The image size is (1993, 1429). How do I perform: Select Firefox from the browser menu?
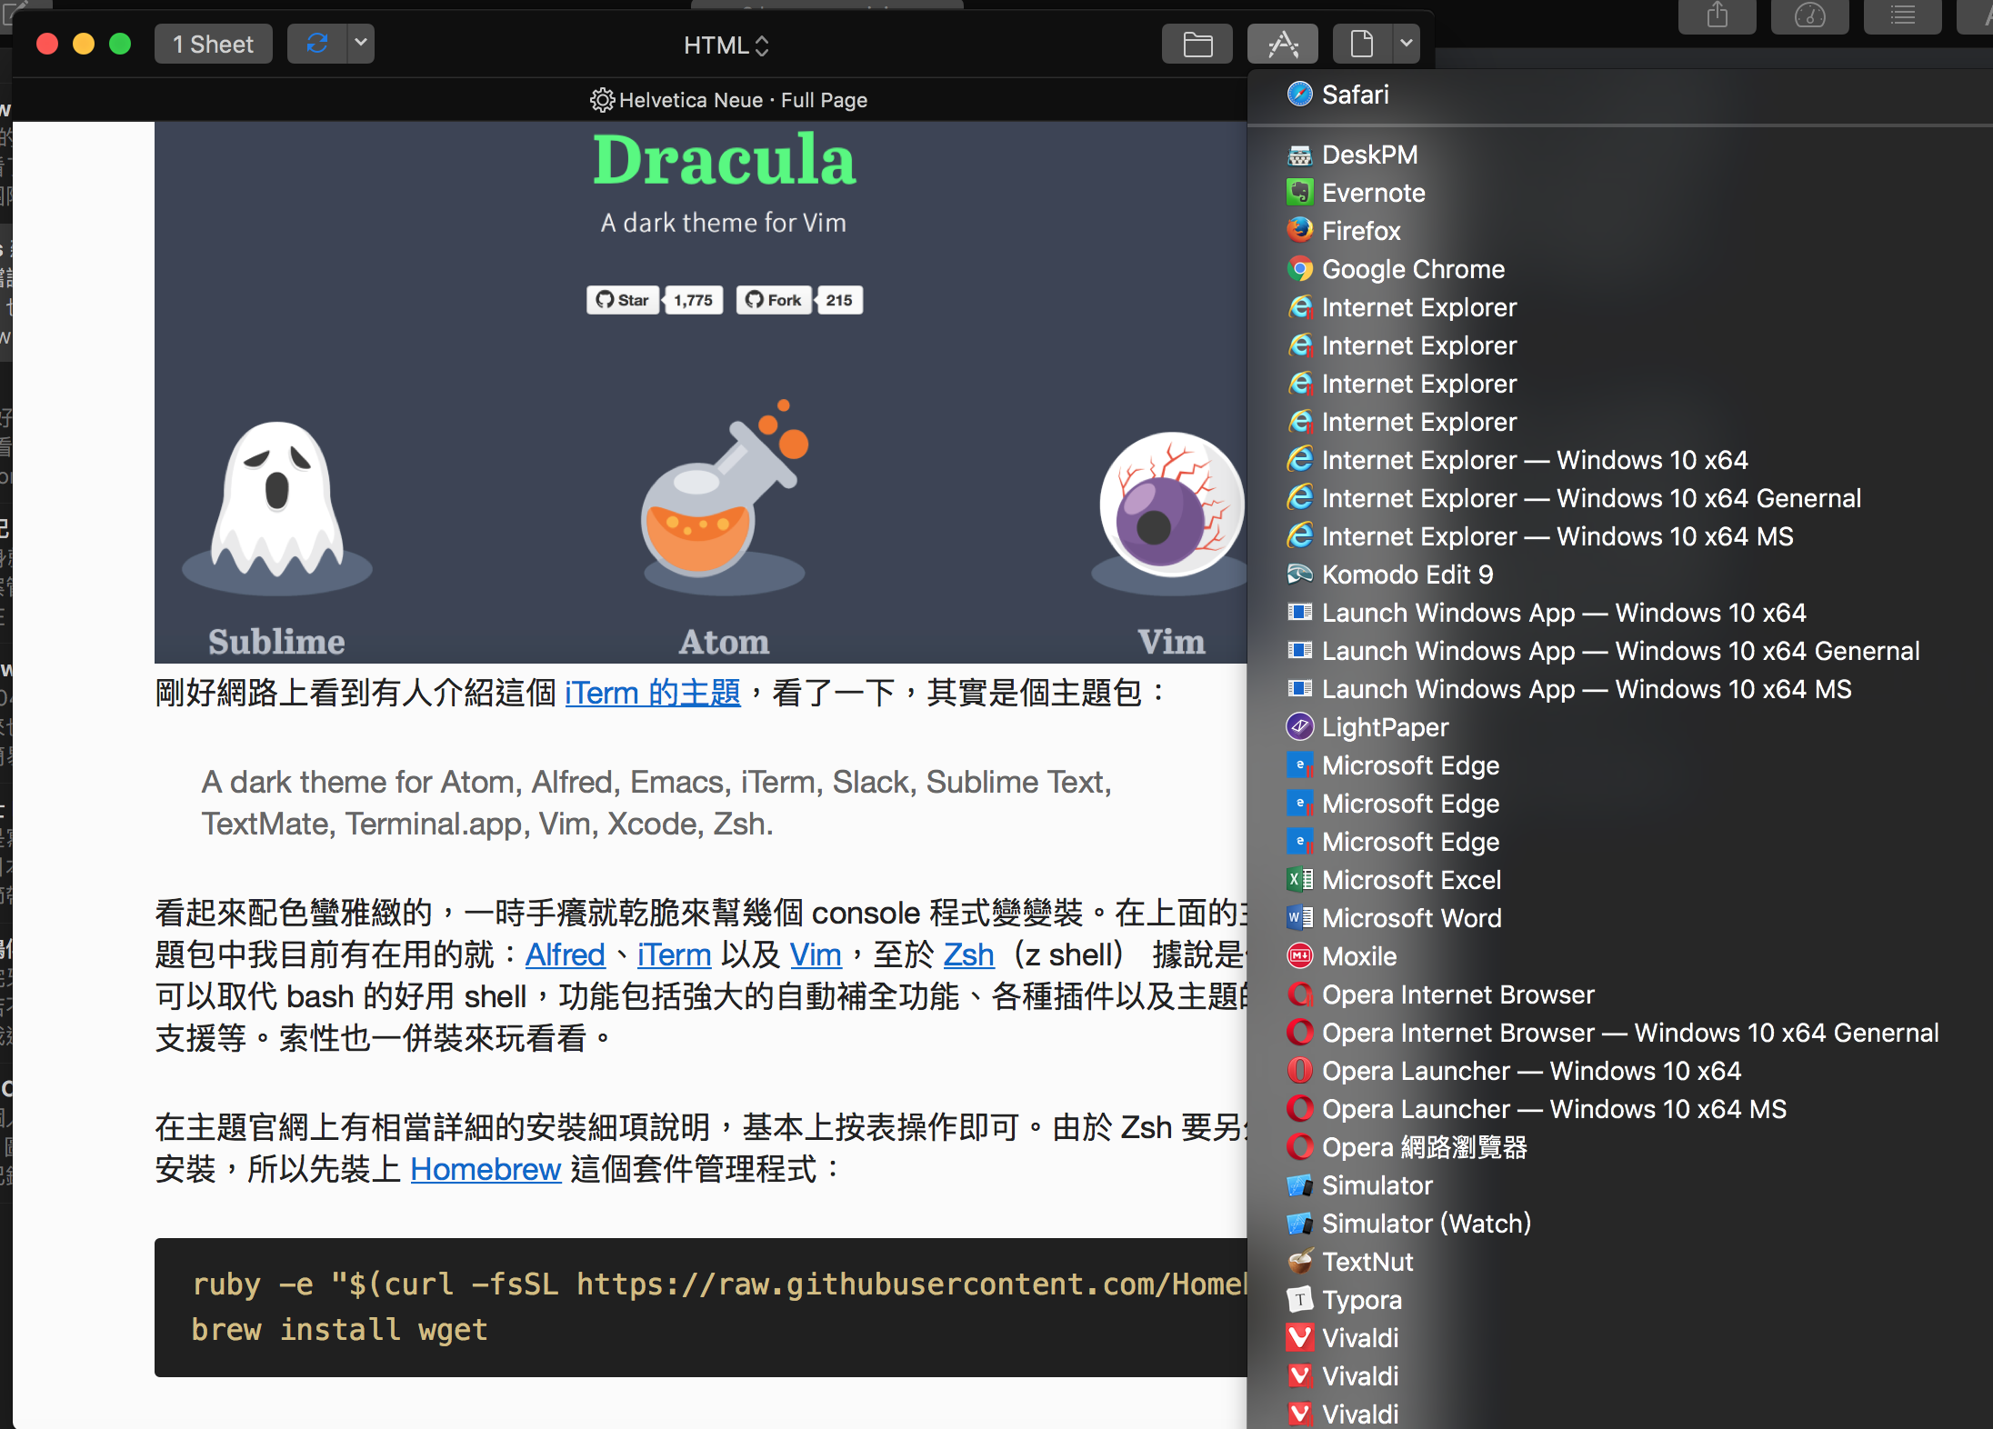1360,231
